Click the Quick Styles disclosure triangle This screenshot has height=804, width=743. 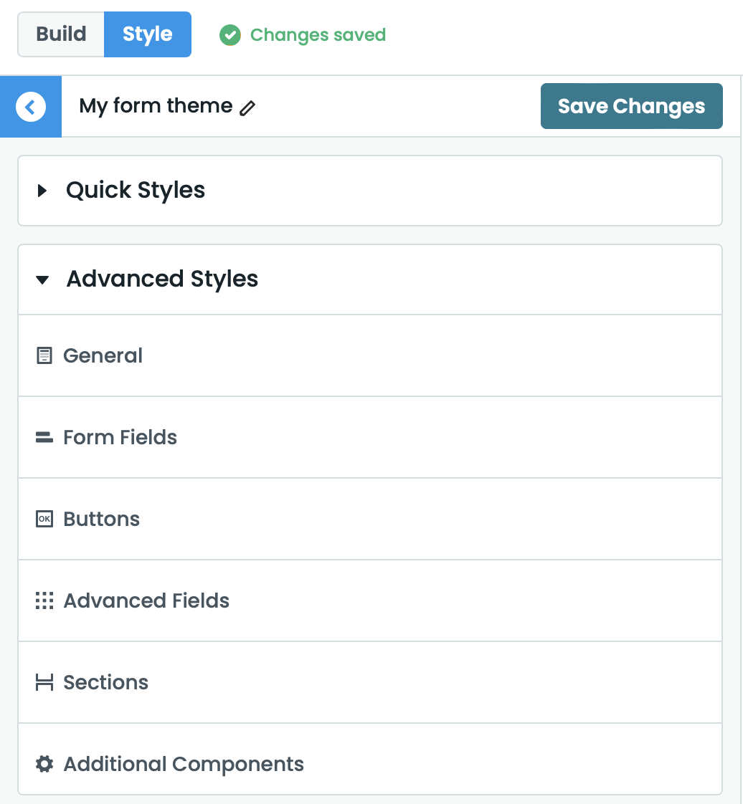[x=42, y=191]
